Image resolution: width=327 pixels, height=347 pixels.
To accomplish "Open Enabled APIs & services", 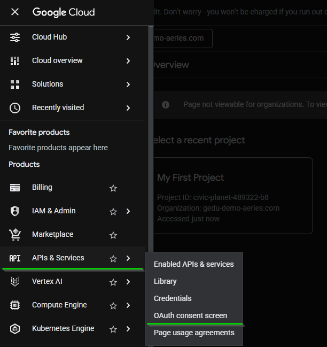I will tap(194, 264).
